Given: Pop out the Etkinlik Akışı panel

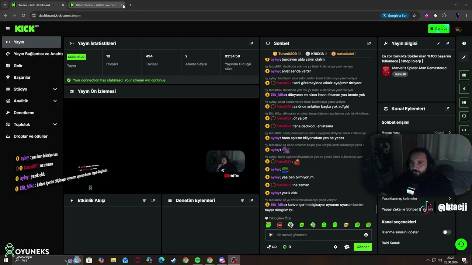Looking at the screenshot, I should [x=153, y=201].
